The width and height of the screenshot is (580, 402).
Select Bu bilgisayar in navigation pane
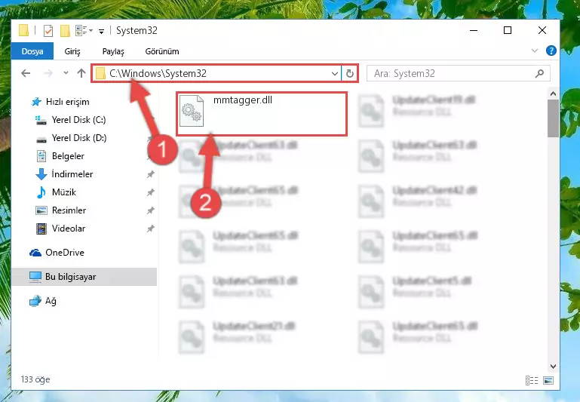pos(84,277)
